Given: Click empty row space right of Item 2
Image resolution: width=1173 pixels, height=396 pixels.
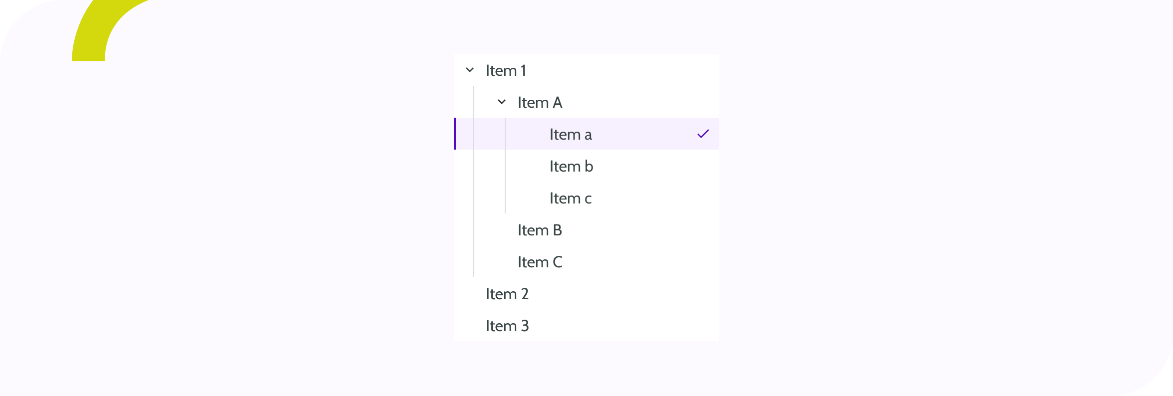Looking at the screenshot, I should pyautogui.click(x=623, y=294).
